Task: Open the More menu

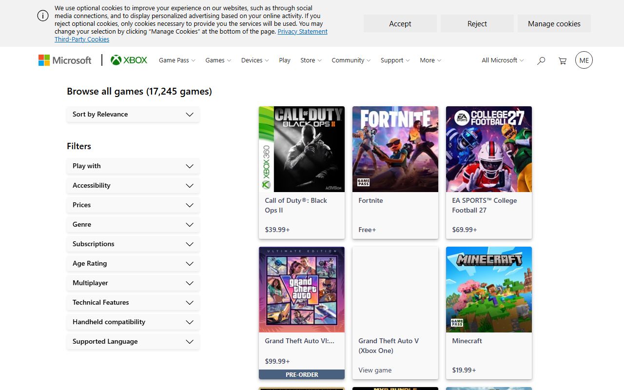Action: tap(430, 60)
